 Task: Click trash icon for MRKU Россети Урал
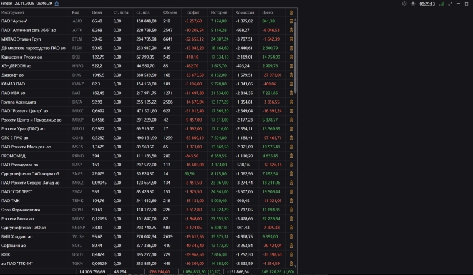coord(291,128)
